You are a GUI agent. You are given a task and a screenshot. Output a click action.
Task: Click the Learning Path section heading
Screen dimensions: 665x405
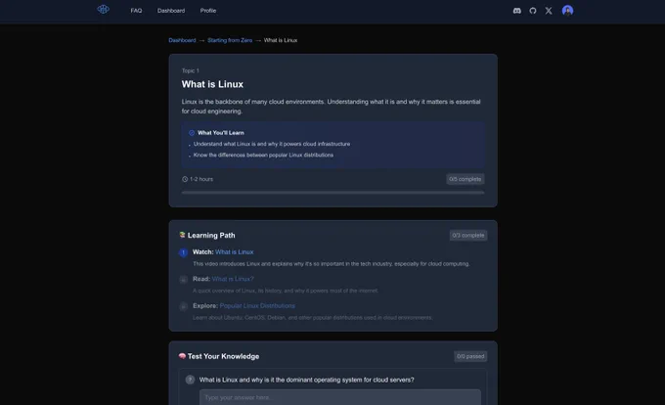click(211, 236)
